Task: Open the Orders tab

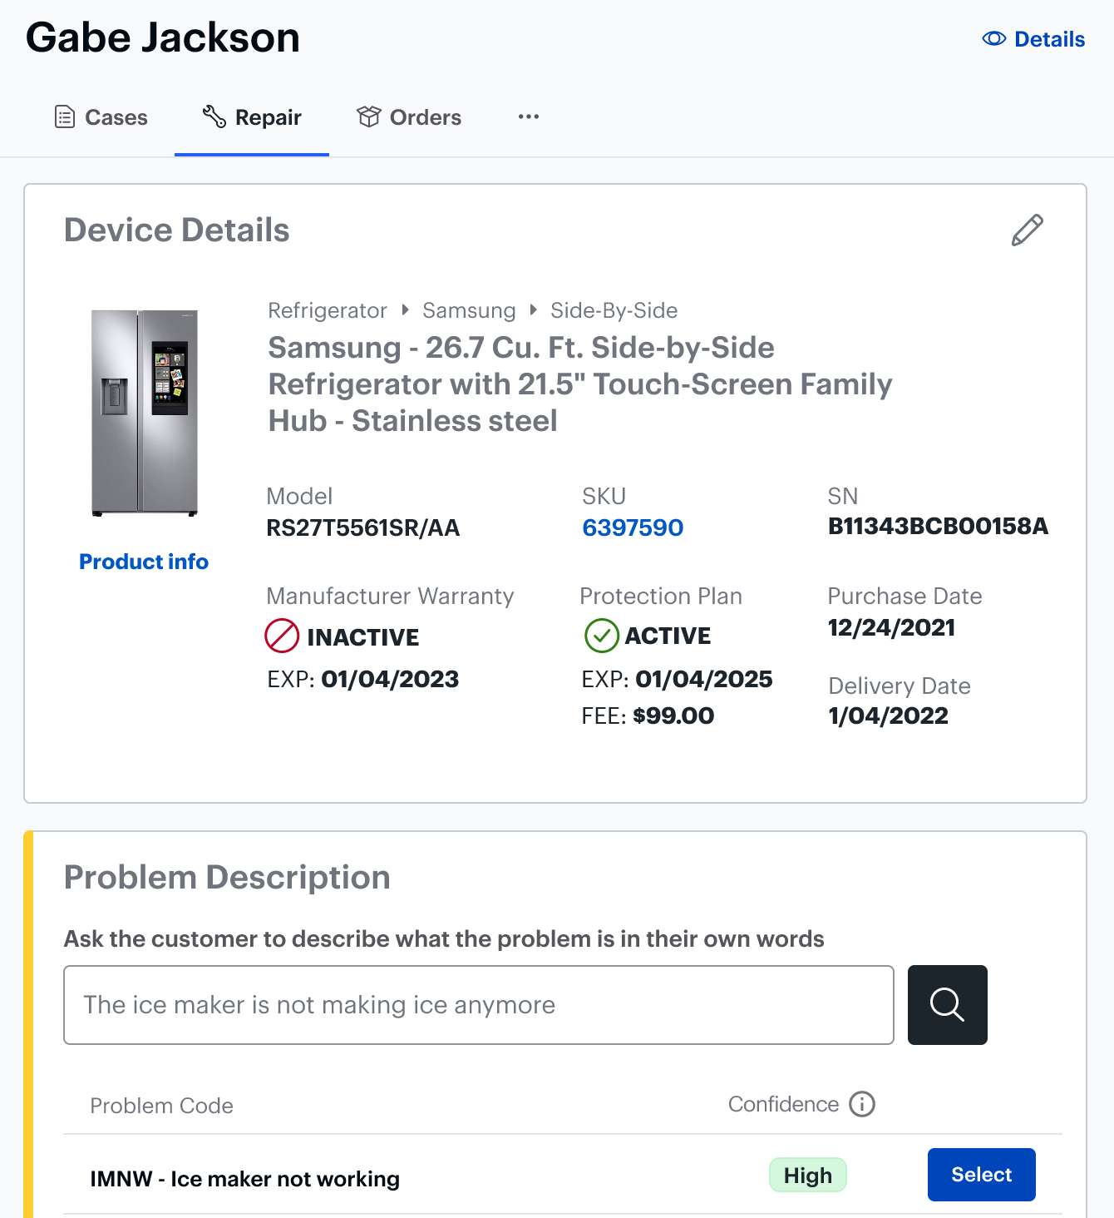Action: tap(408, 117)
